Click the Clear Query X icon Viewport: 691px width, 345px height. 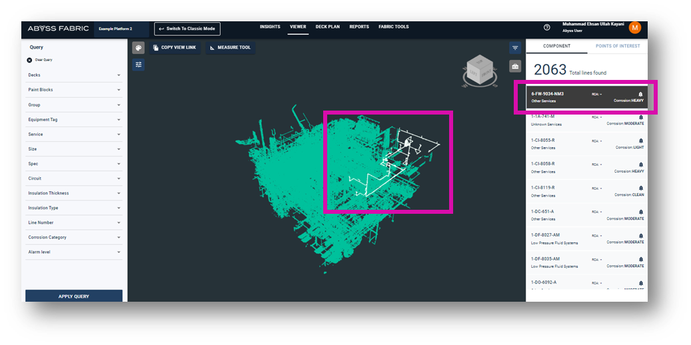click(x=29, y=60)
